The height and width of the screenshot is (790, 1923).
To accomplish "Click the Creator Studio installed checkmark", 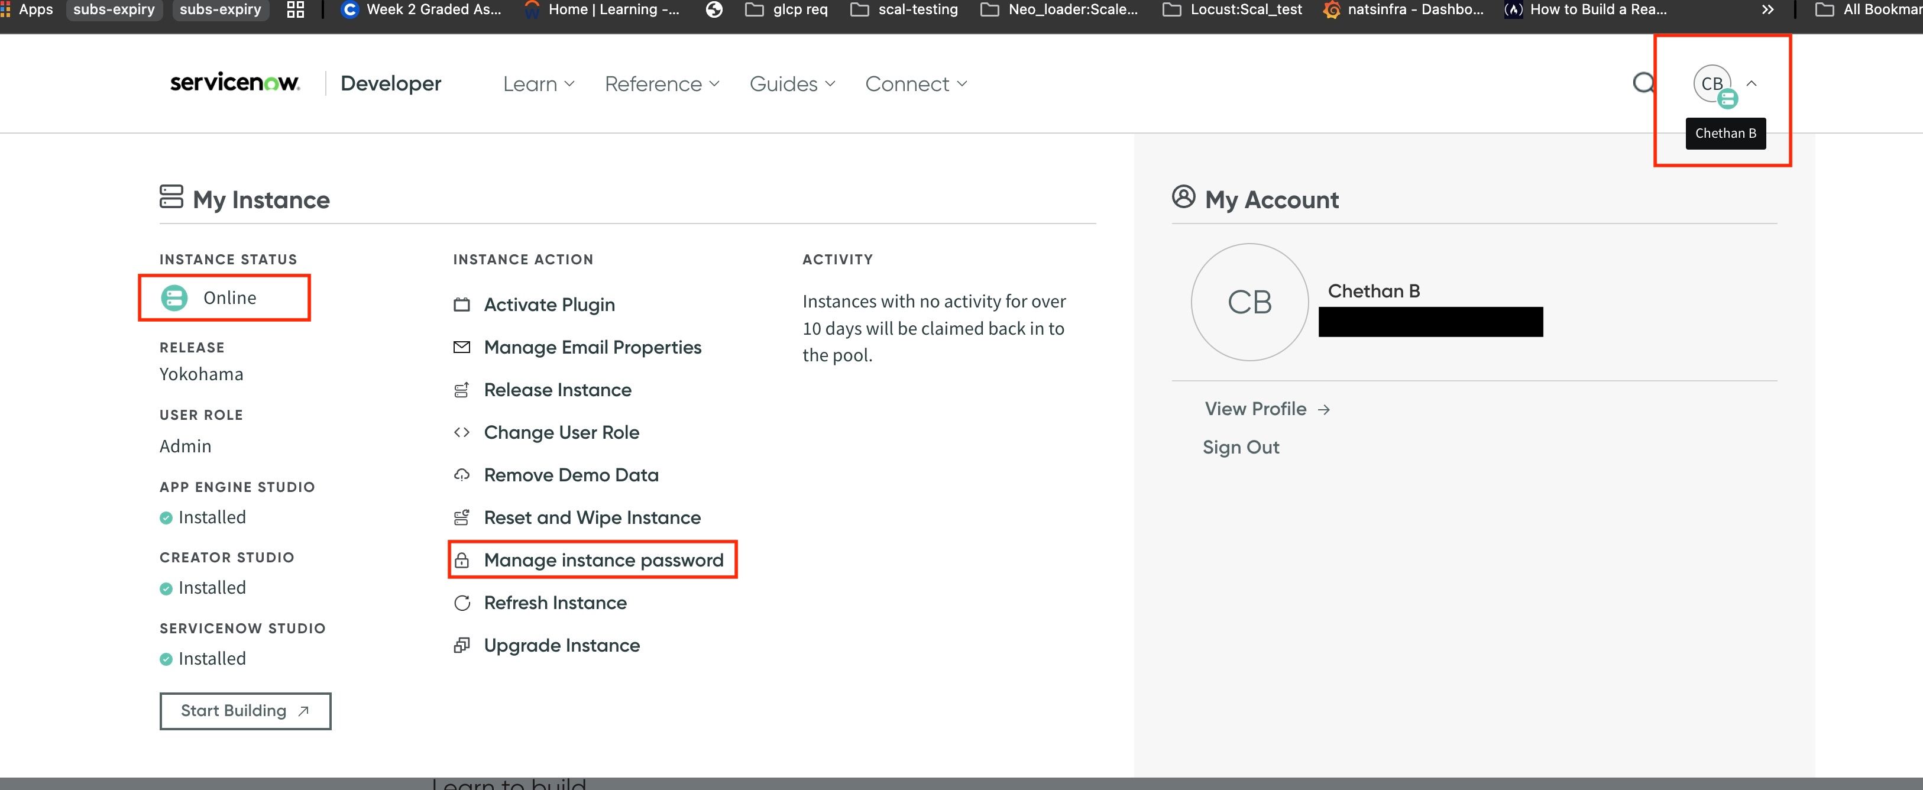I will click(x=167, y=588).
